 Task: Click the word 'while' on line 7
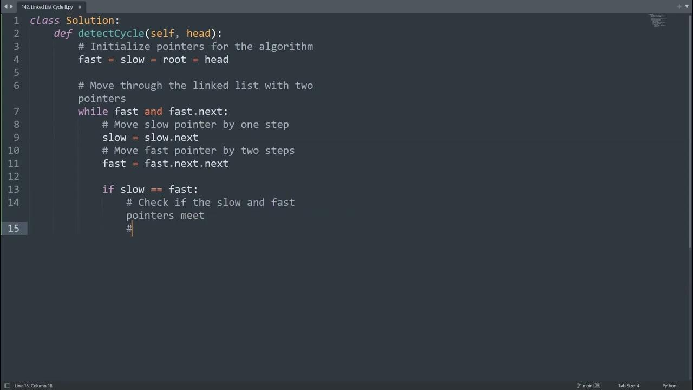point(93,112)
